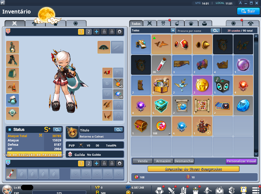Select consumable preset 1 in bottom bar
This screenshot has width=261, height=194.
[81, 163]
